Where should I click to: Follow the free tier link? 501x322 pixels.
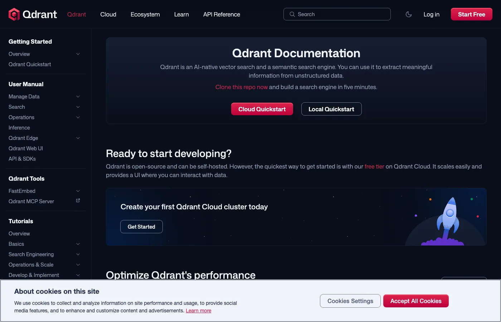tap(374, 166)
